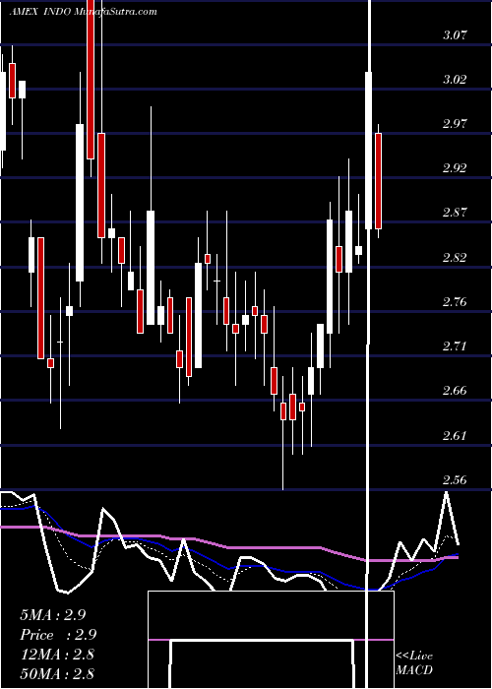The image size is (492, 689).
Task: Click the 2.71 price axis label
Action: pos(455,346)
